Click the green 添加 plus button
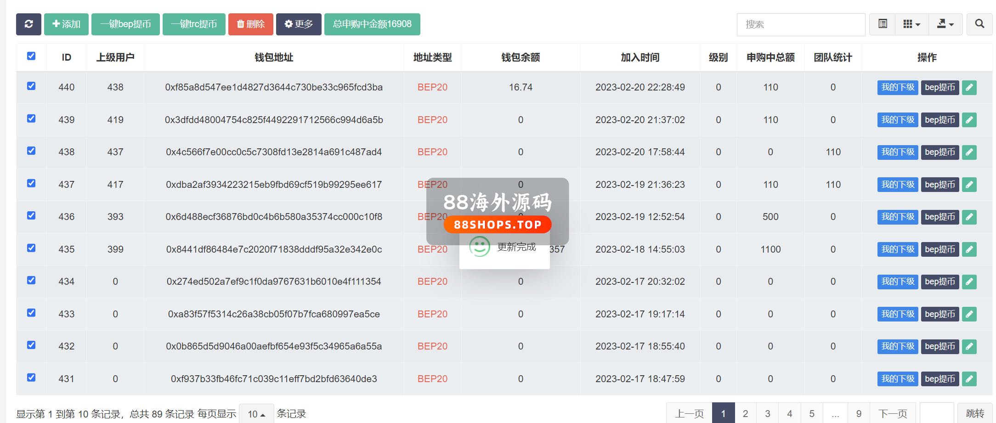 tap(67, 24)
